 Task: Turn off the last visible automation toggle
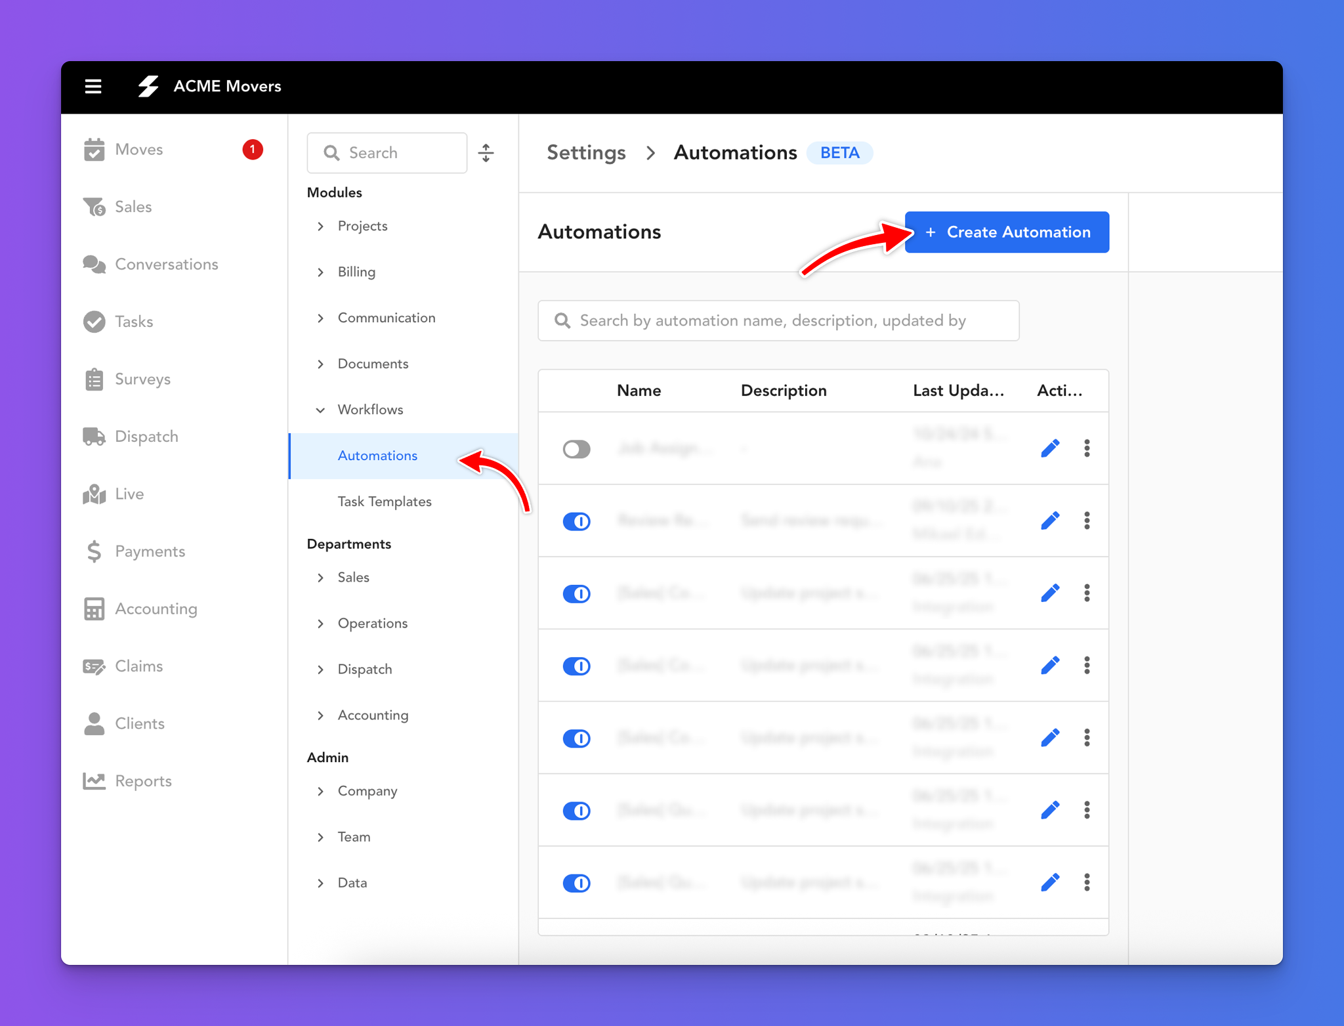(576, 883)
